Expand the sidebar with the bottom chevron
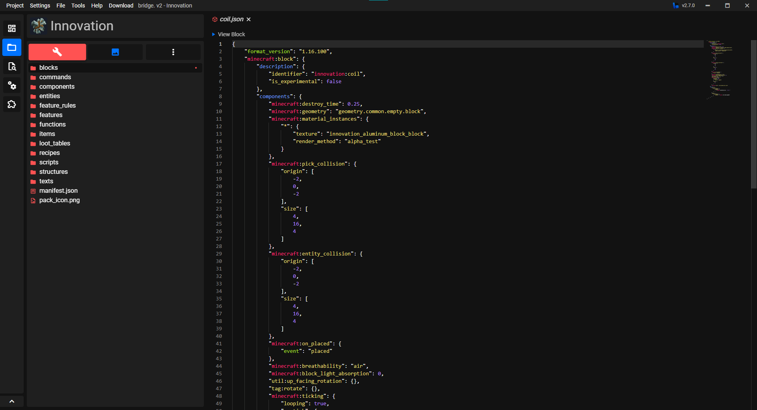 pyautogui.click(x=12, y=401)
